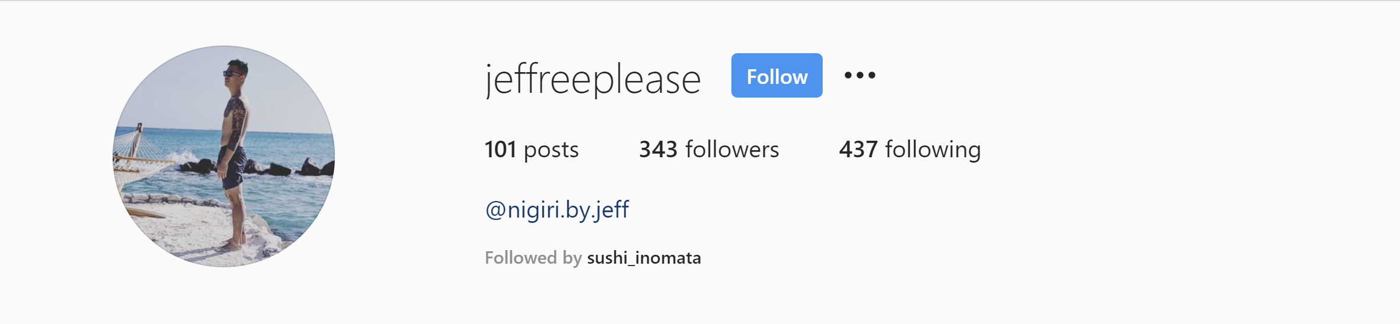View the 101 posts count
Viewport: 1400px width, 324px height.
pos(532,150)
